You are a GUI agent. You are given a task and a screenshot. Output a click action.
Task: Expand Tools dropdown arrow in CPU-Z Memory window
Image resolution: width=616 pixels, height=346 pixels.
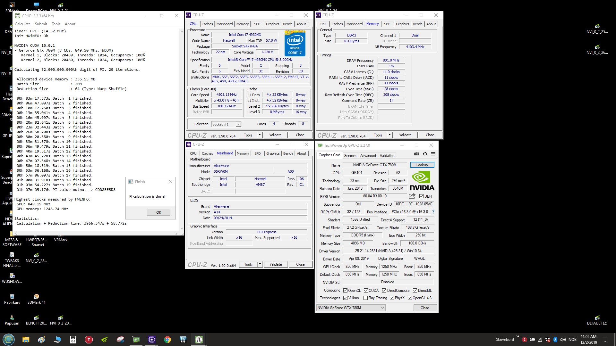tap(389, 135)
